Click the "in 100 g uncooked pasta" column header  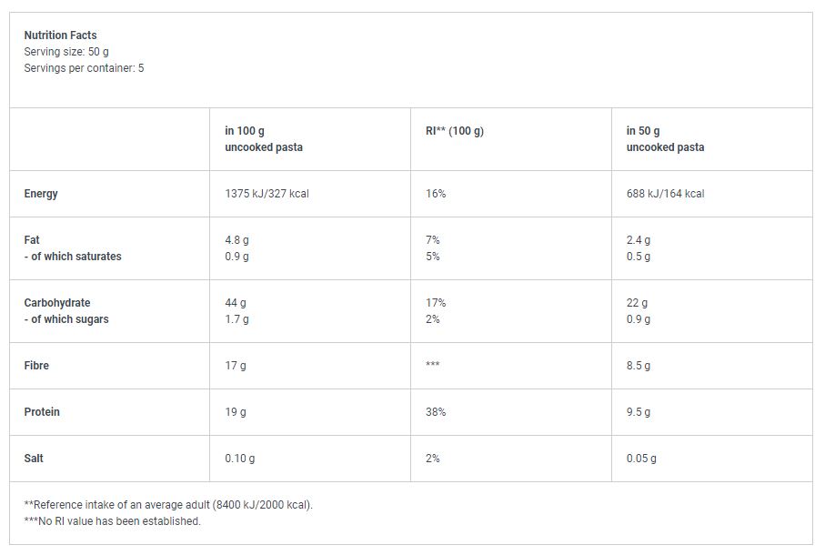(x=264, y=139)
